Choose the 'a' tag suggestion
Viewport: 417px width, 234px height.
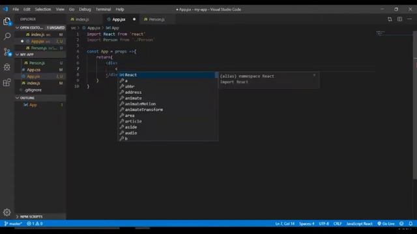(x=167, y=81)
